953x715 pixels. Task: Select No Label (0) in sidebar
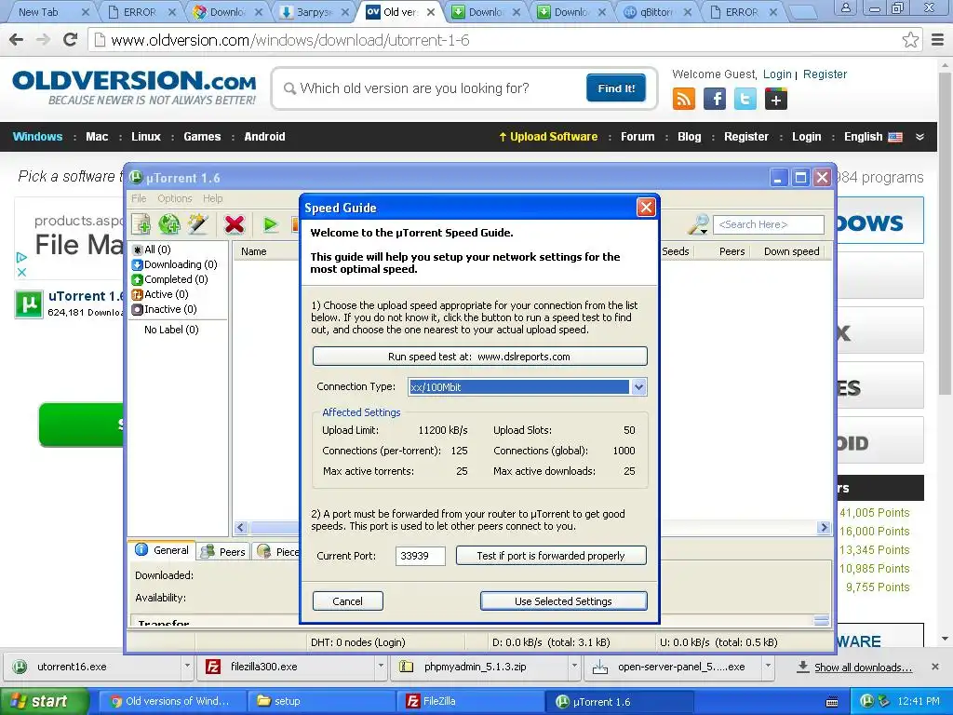[171, 330]
